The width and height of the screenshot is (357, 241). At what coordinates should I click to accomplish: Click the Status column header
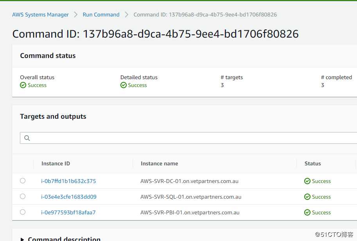pos(312,164)
